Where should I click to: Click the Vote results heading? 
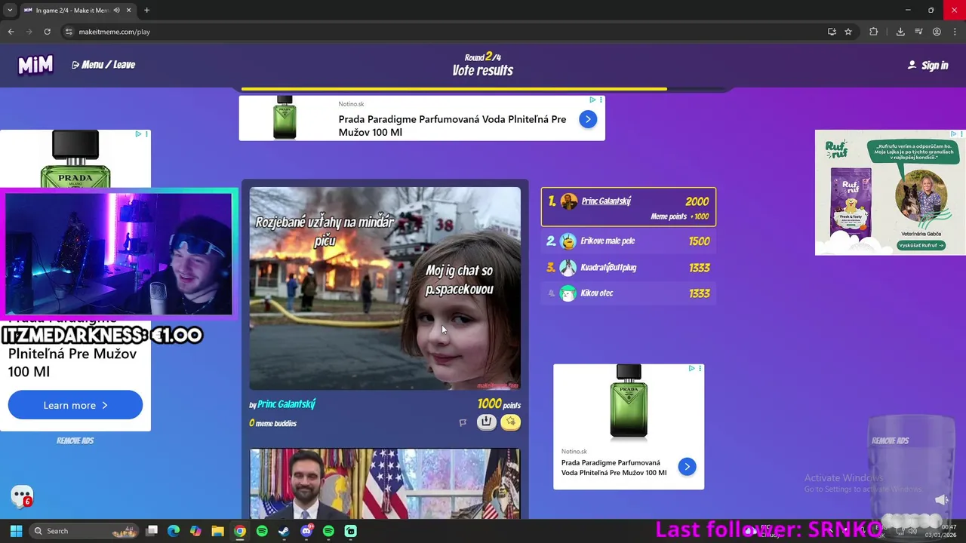[483, 71]
